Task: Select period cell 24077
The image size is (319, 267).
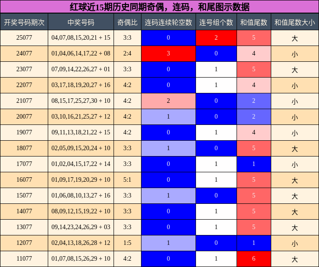Action: click(24, 54)
